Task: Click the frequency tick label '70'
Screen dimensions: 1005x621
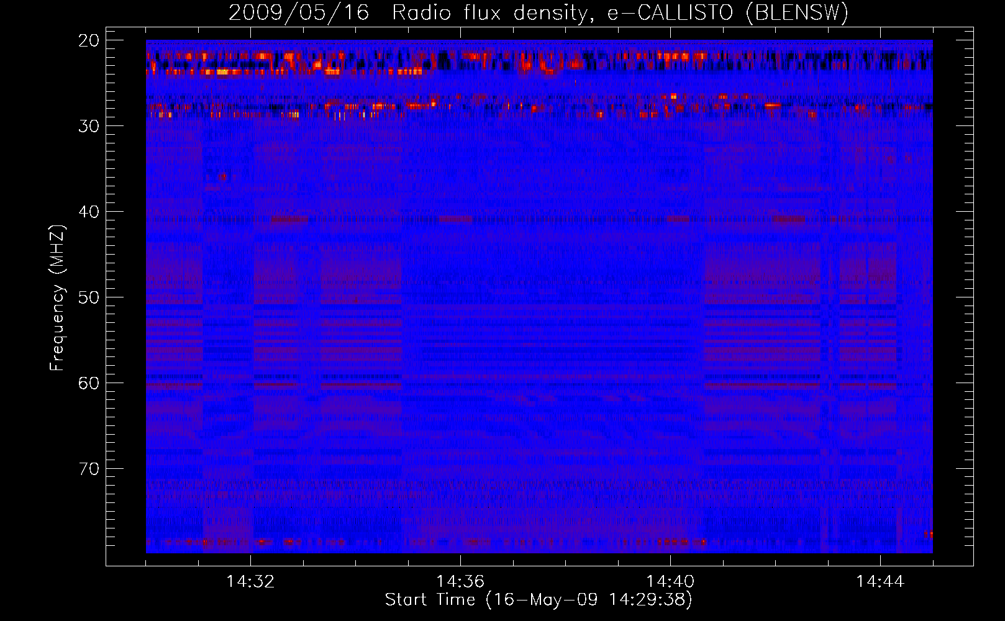Action: [x=89, y=469]
